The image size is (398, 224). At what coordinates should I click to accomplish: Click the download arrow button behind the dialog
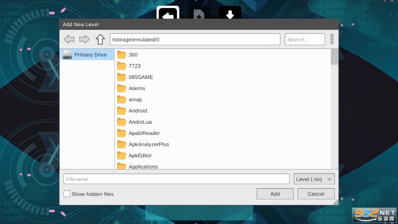230,12
